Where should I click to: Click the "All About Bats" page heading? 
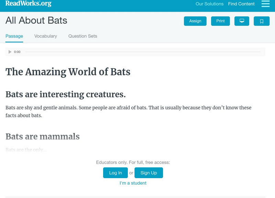pyautogui.click(x=36, y=21)
